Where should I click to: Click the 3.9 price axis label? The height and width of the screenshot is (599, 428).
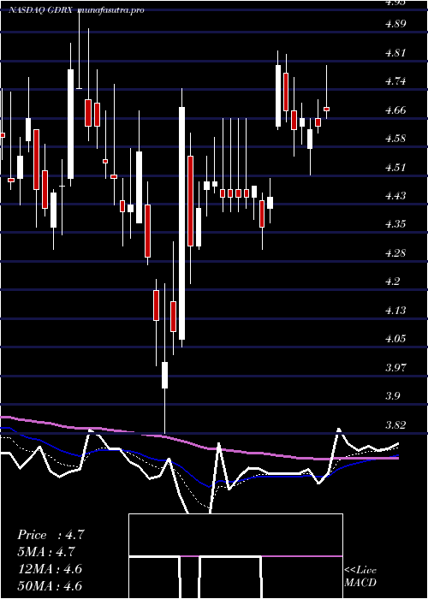coord(393,395)
